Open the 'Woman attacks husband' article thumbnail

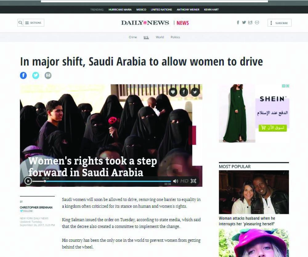point(254,192)
